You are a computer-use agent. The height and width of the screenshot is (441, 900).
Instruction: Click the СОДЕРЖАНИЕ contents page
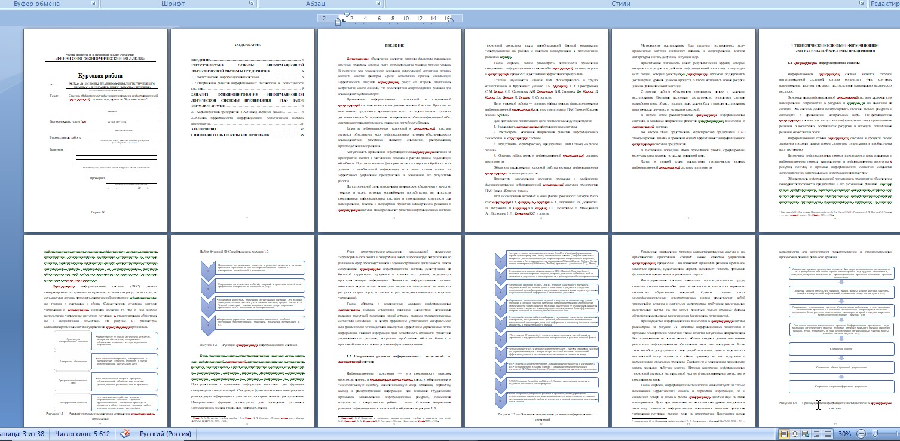[243, 130]
